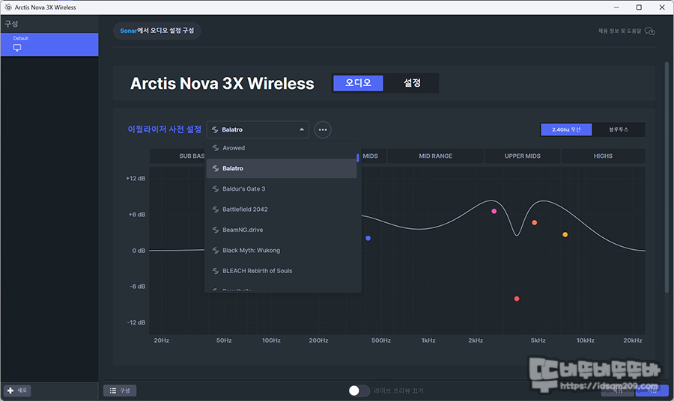Click the HIGHS band label

coord(603,156)
